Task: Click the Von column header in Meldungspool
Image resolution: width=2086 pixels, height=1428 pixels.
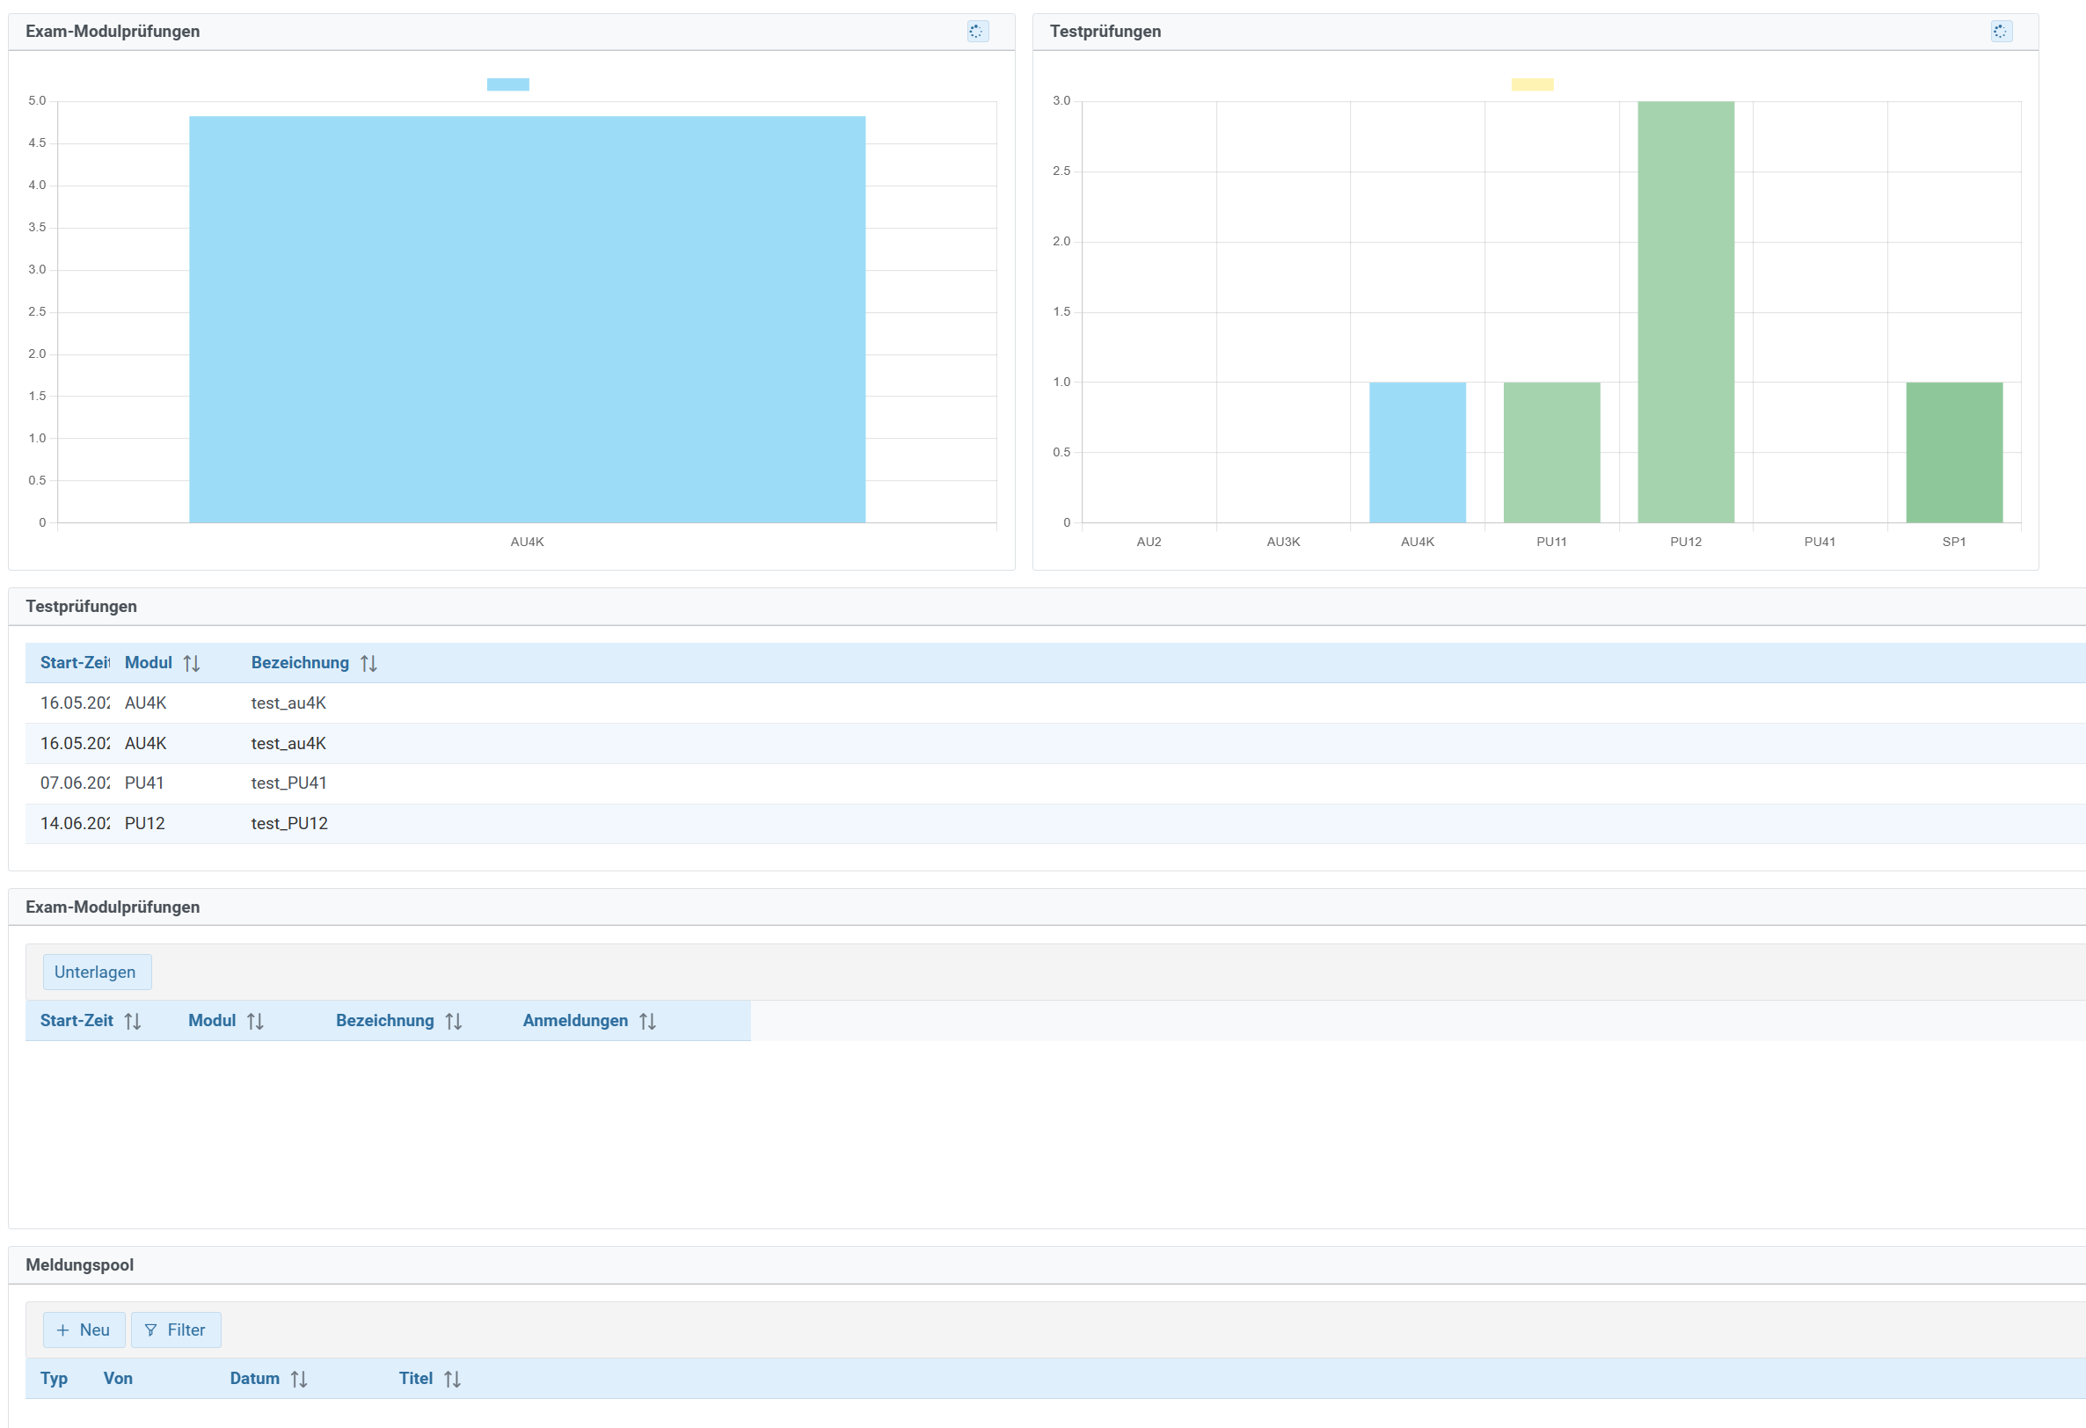Action: coord(118,1380)
